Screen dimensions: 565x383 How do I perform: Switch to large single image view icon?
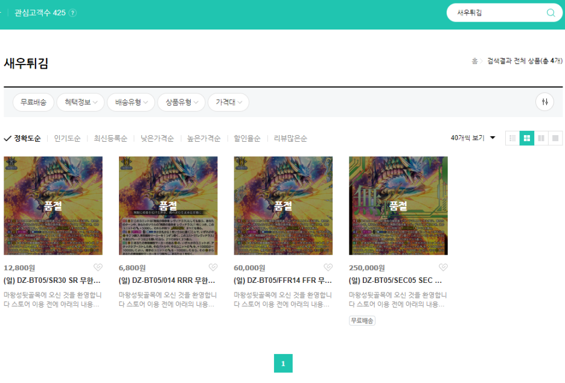point(555,138)
